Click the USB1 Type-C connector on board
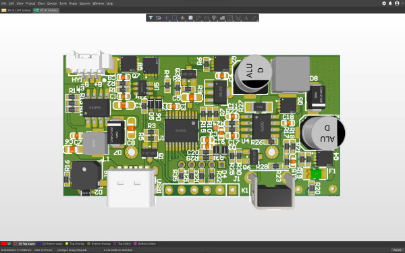405x253 pixels. [131, 188]
